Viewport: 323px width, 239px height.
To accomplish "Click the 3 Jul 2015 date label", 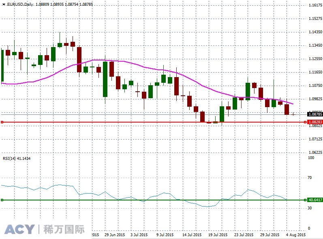I will point(139,235).
